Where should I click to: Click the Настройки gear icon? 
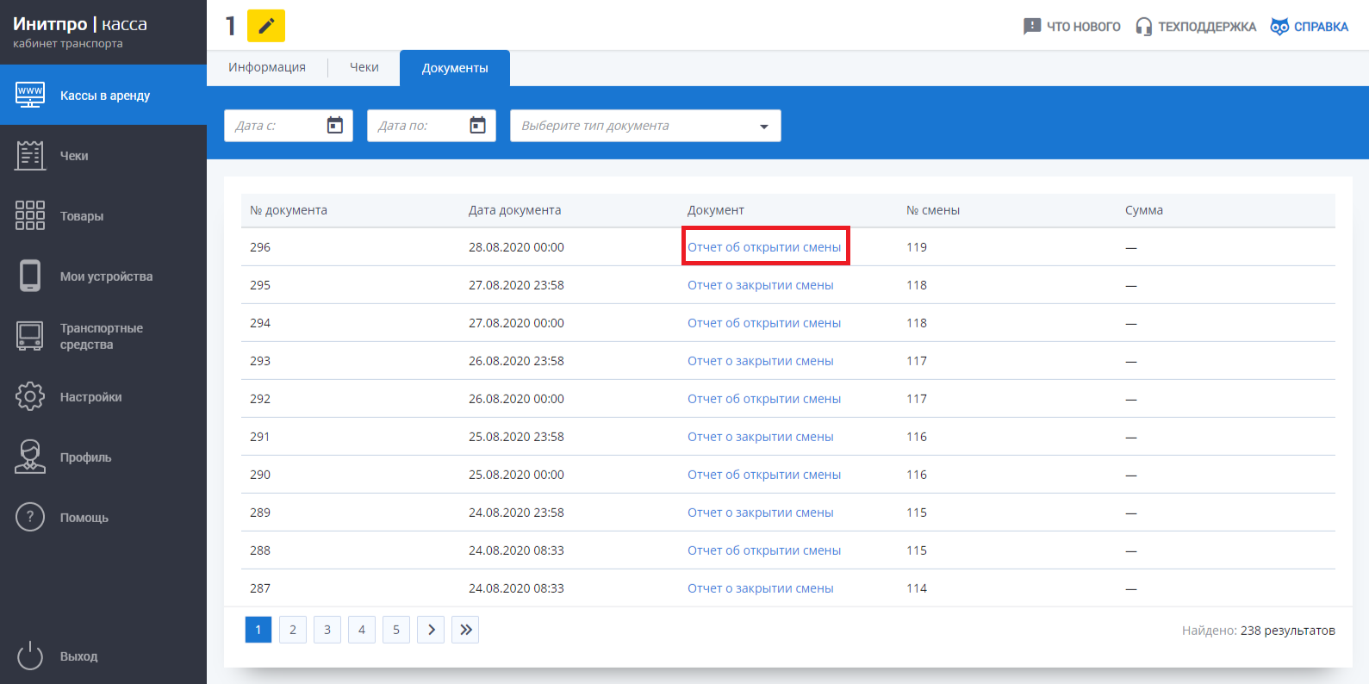(30, 396)
